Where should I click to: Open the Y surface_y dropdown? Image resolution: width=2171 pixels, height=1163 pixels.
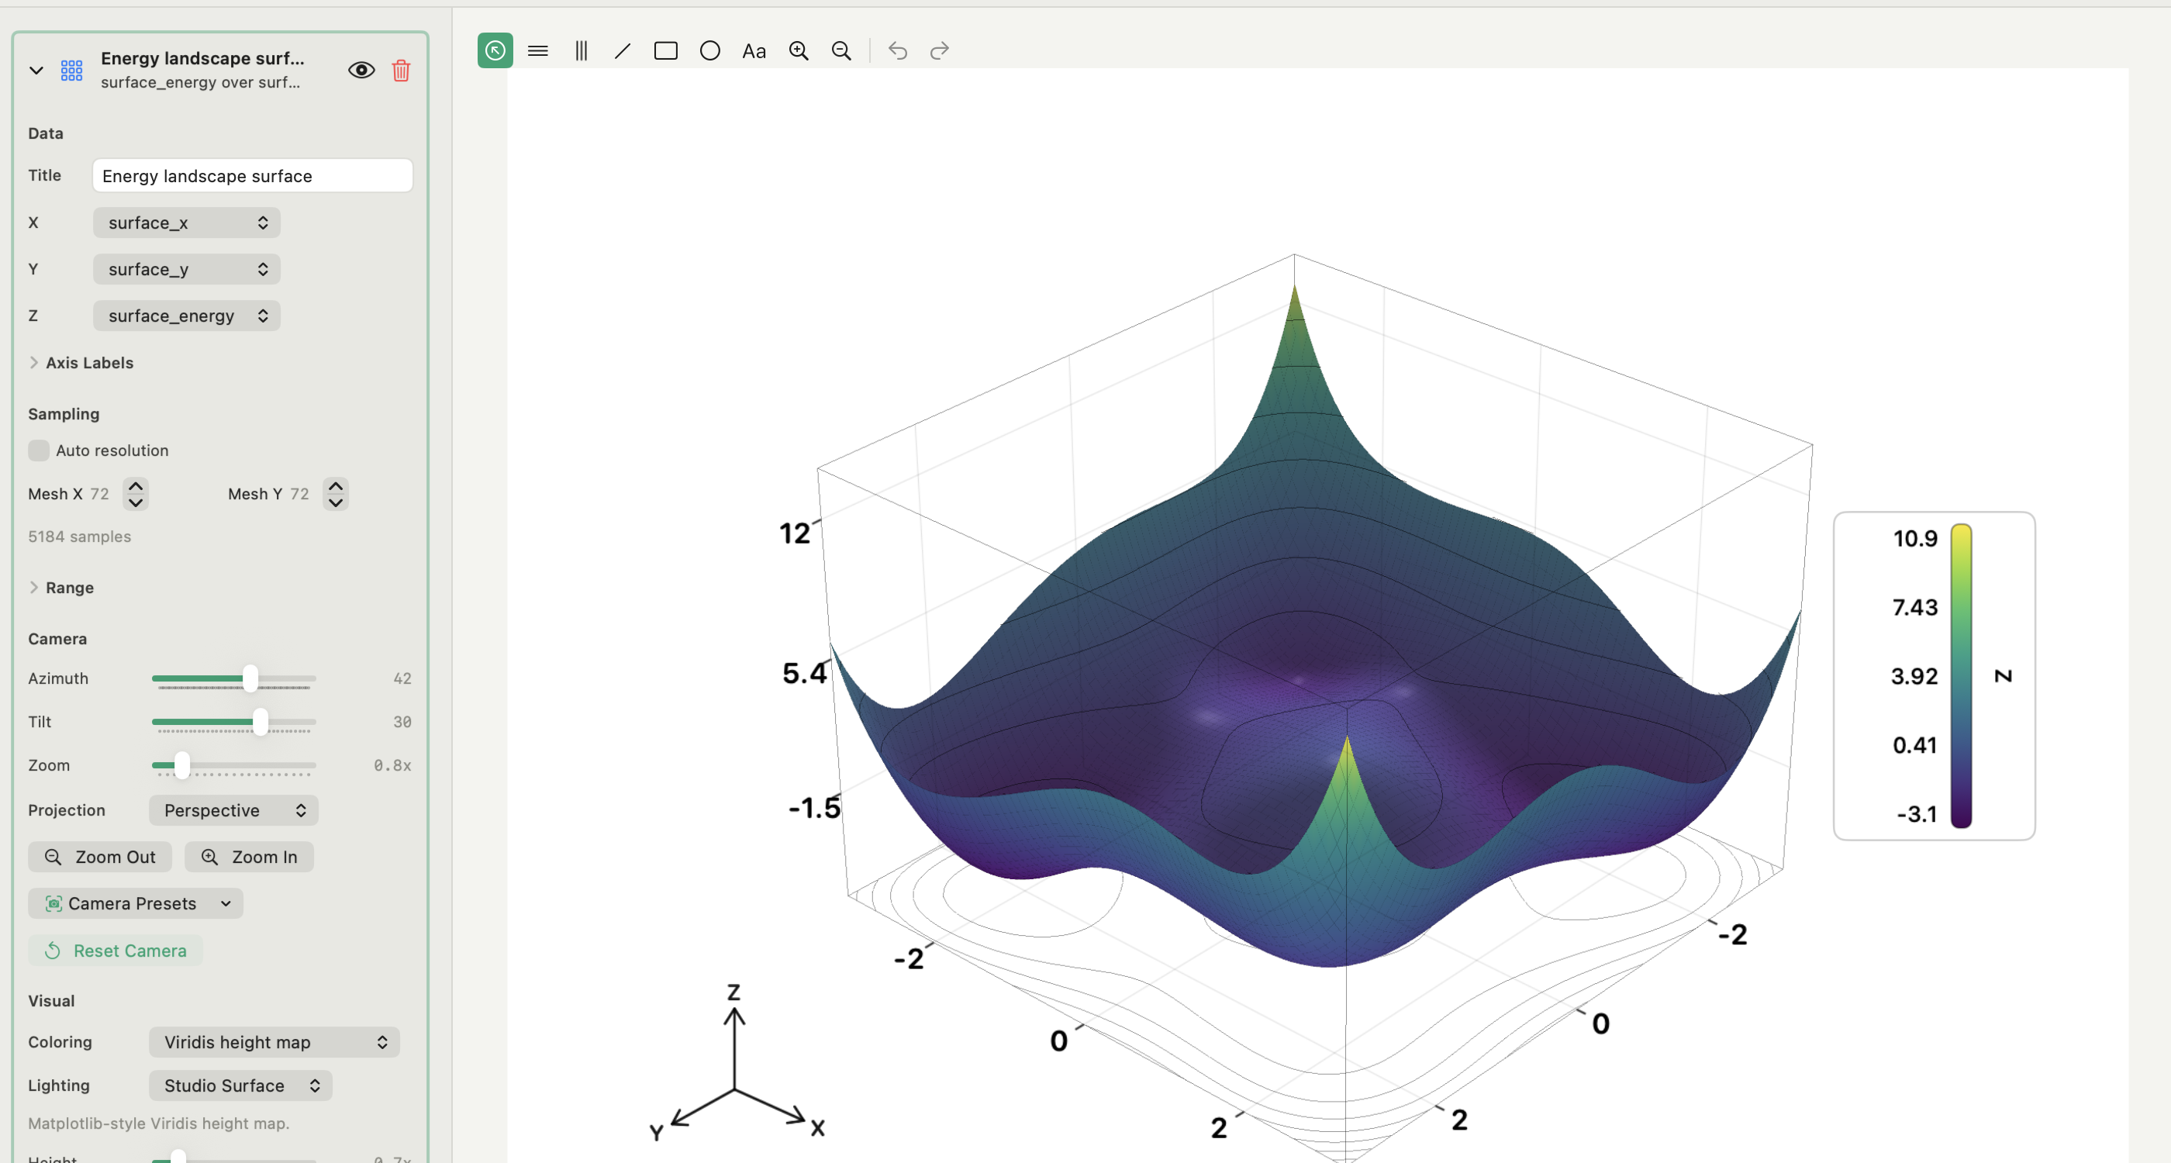[186, 269]
